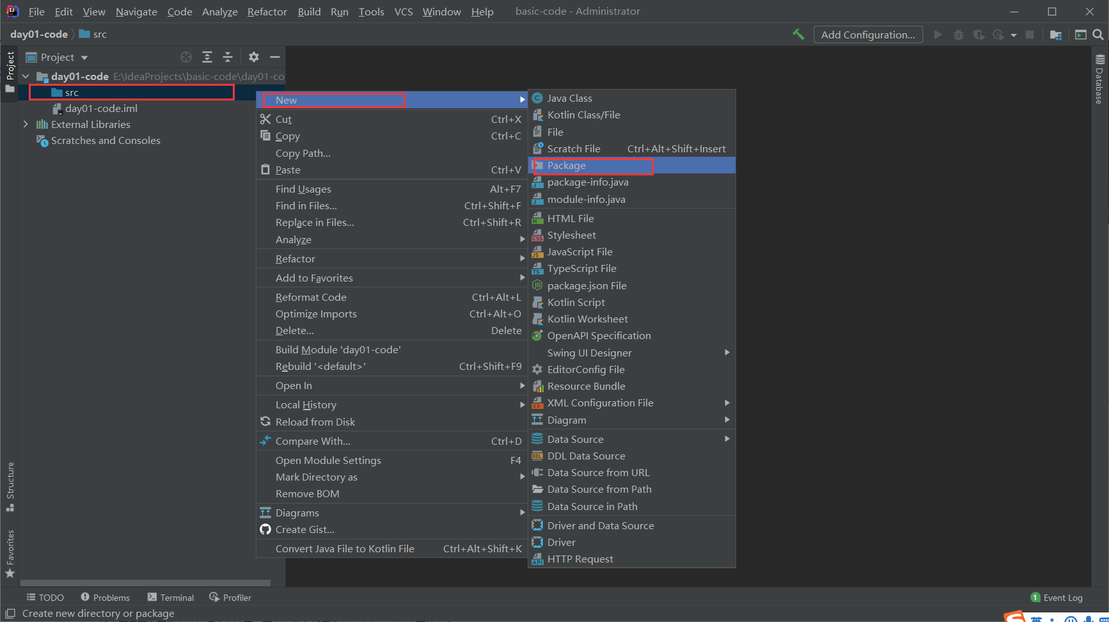Image resolution: width=1109 pixels, height=622 pixels.
Task: Select day01-code.iml in project tree
Action: (x=101, y=108)
